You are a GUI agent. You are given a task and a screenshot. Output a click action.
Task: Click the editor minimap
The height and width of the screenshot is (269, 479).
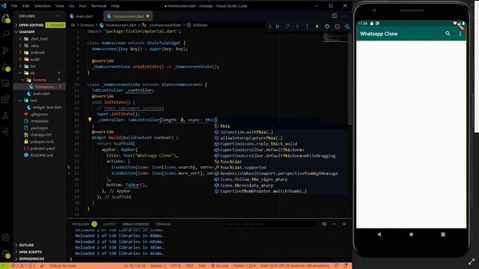[x=335, y=38]
